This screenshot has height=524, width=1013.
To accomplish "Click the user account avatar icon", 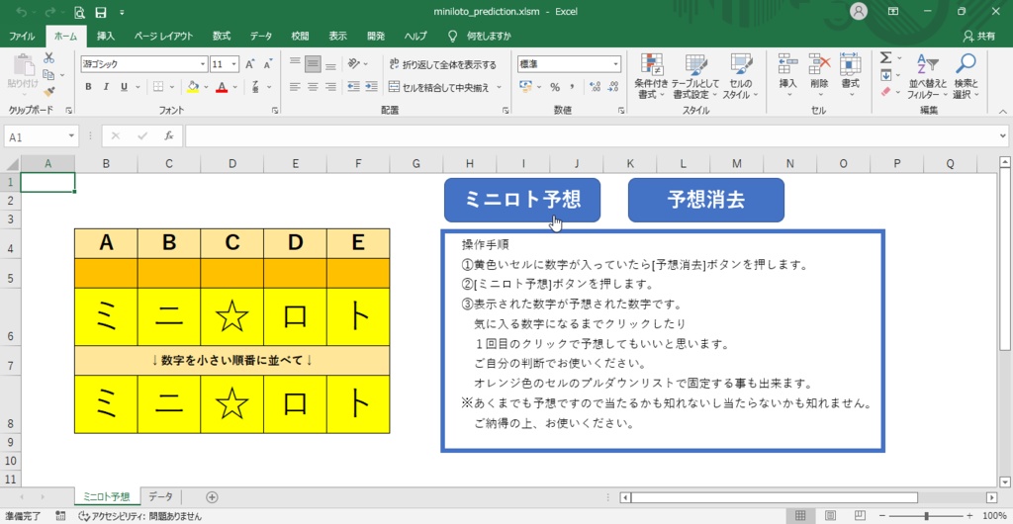I will [859, 12].
